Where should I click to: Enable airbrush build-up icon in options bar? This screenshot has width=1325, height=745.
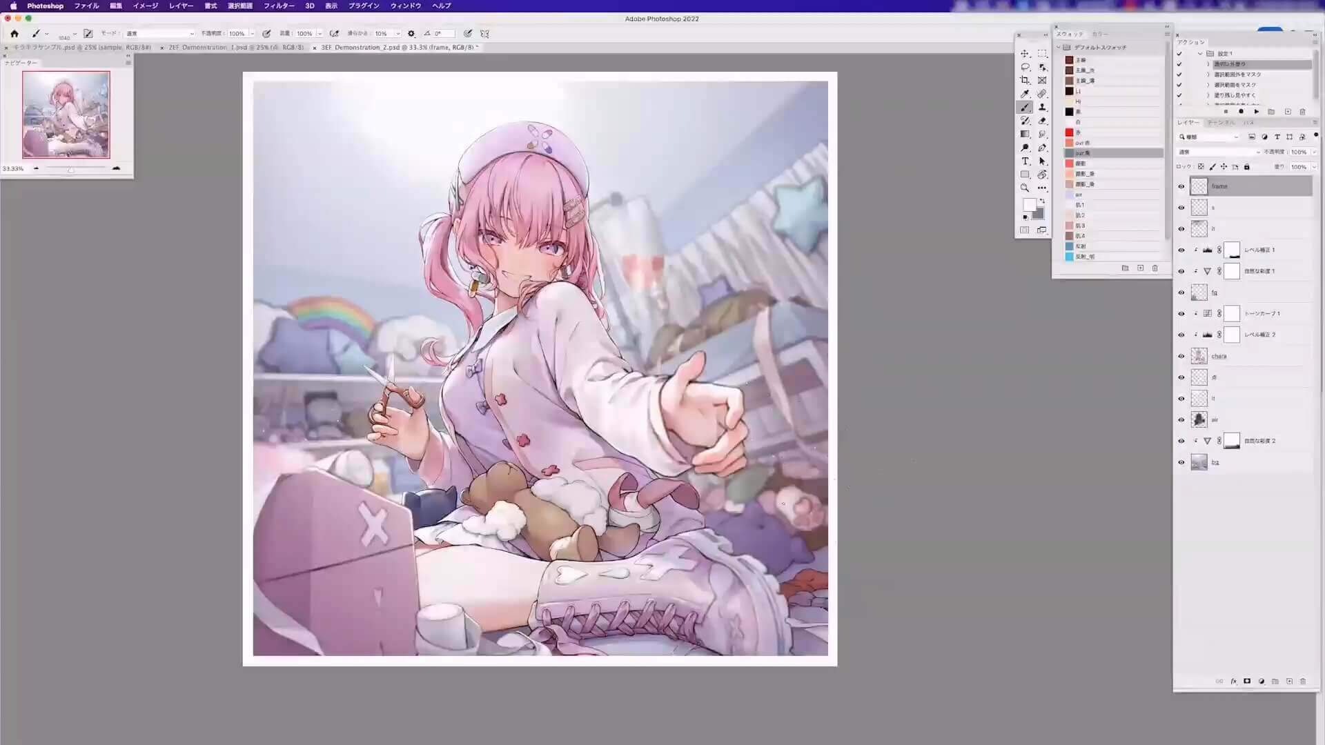point(334,33)
